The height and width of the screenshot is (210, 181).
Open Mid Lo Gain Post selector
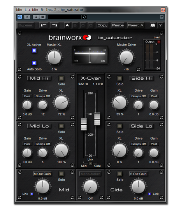point(27,144)
